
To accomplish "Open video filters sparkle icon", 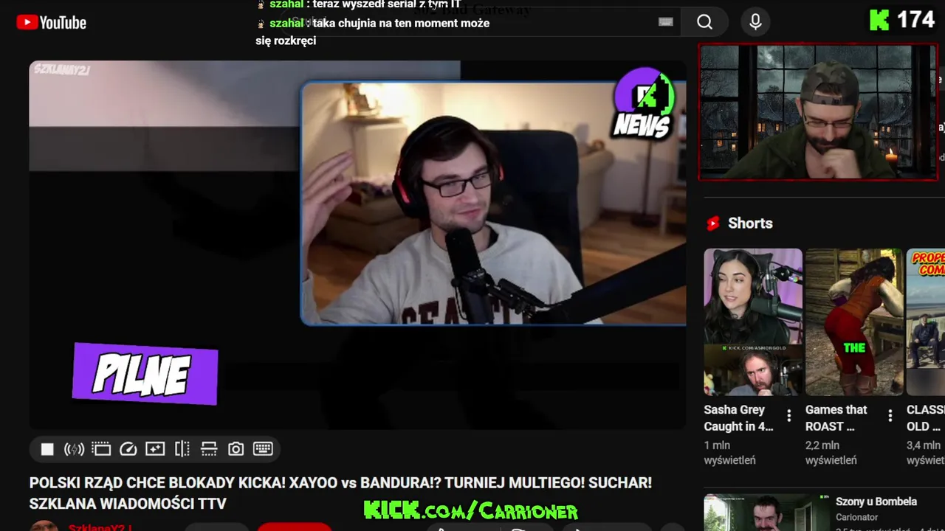I will pos(155,449).
